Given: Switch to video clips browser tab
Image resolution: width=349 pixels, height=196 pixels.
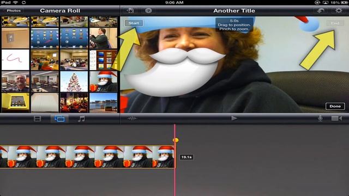Looking at the screenshot, I should (x=38, y=119).
